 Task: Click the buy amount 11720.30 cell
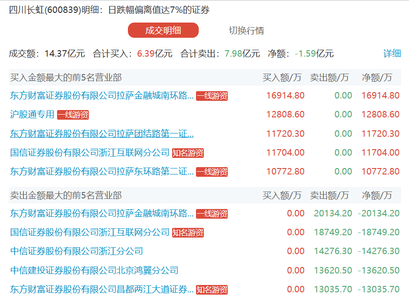point(285,134)
